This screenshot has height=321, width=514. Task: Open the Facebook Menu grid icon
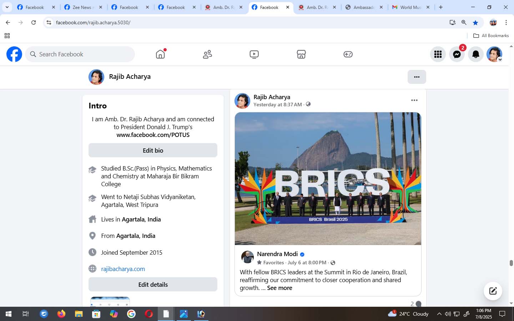[x=438, y=54]
